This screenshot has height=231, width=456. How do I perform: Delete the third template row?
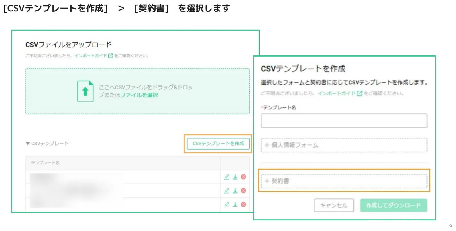(243, 204)
